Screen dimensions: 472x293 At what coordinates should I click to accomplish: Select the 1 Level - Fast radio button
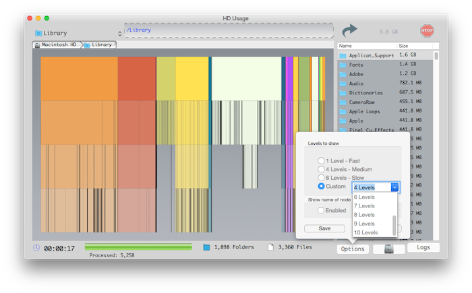pyautogui.click(x=321, y=160)
